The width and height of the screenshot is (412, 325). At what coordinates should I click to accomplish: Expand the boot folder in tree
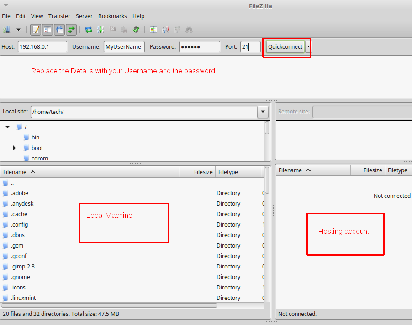pos(14,148)
